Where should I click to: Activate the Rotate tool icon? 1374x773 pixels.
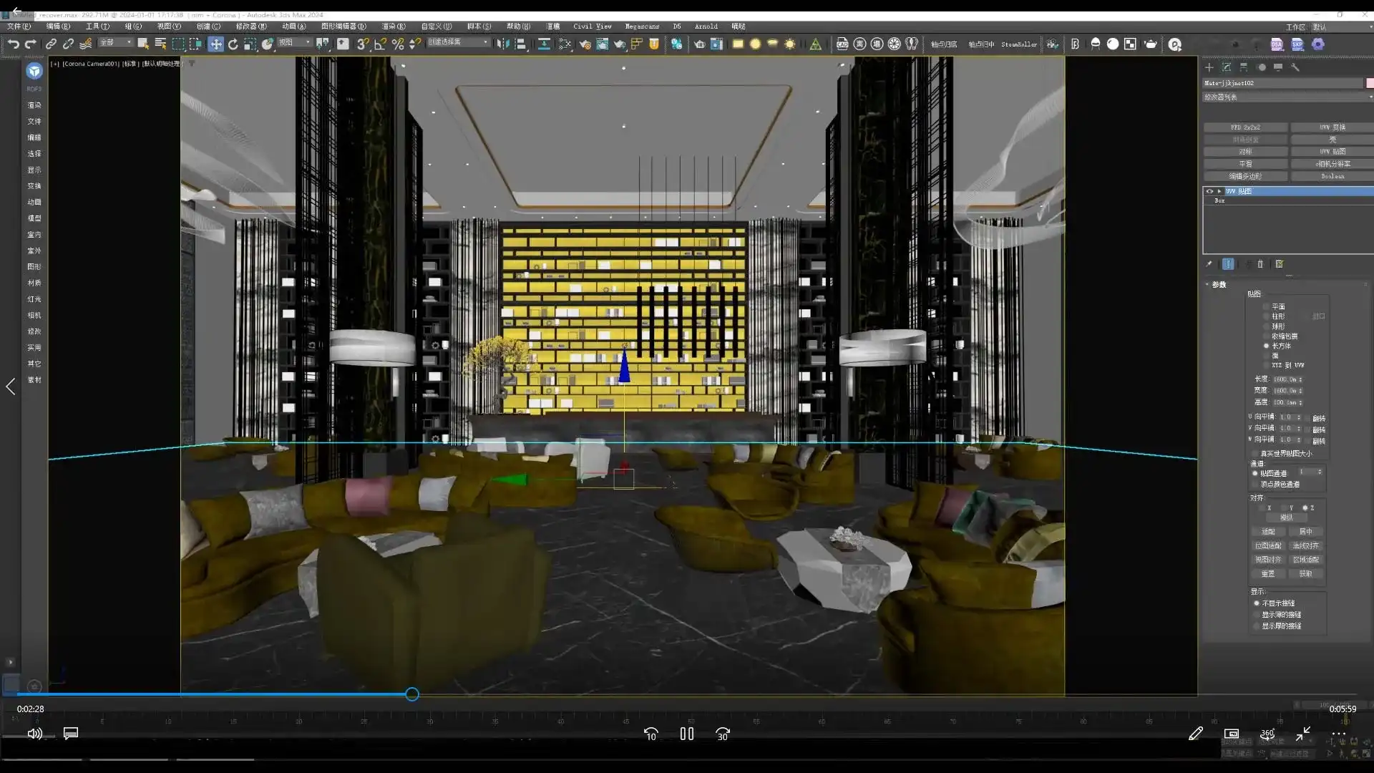click(233, 44)
